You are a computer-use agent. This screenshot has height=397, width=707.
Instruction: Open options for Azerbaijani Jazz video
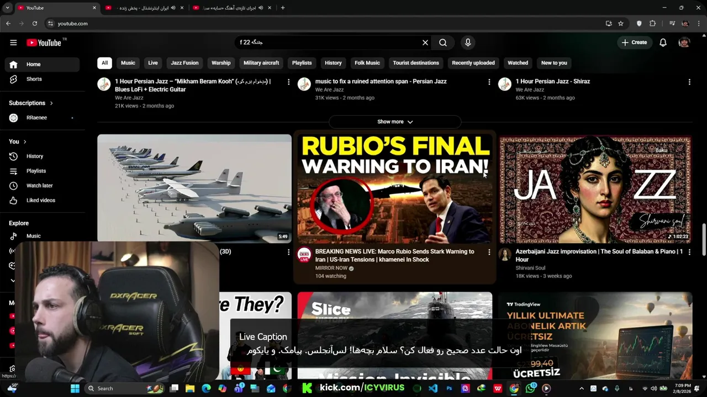pyautogui.click(x=689, y=252)
